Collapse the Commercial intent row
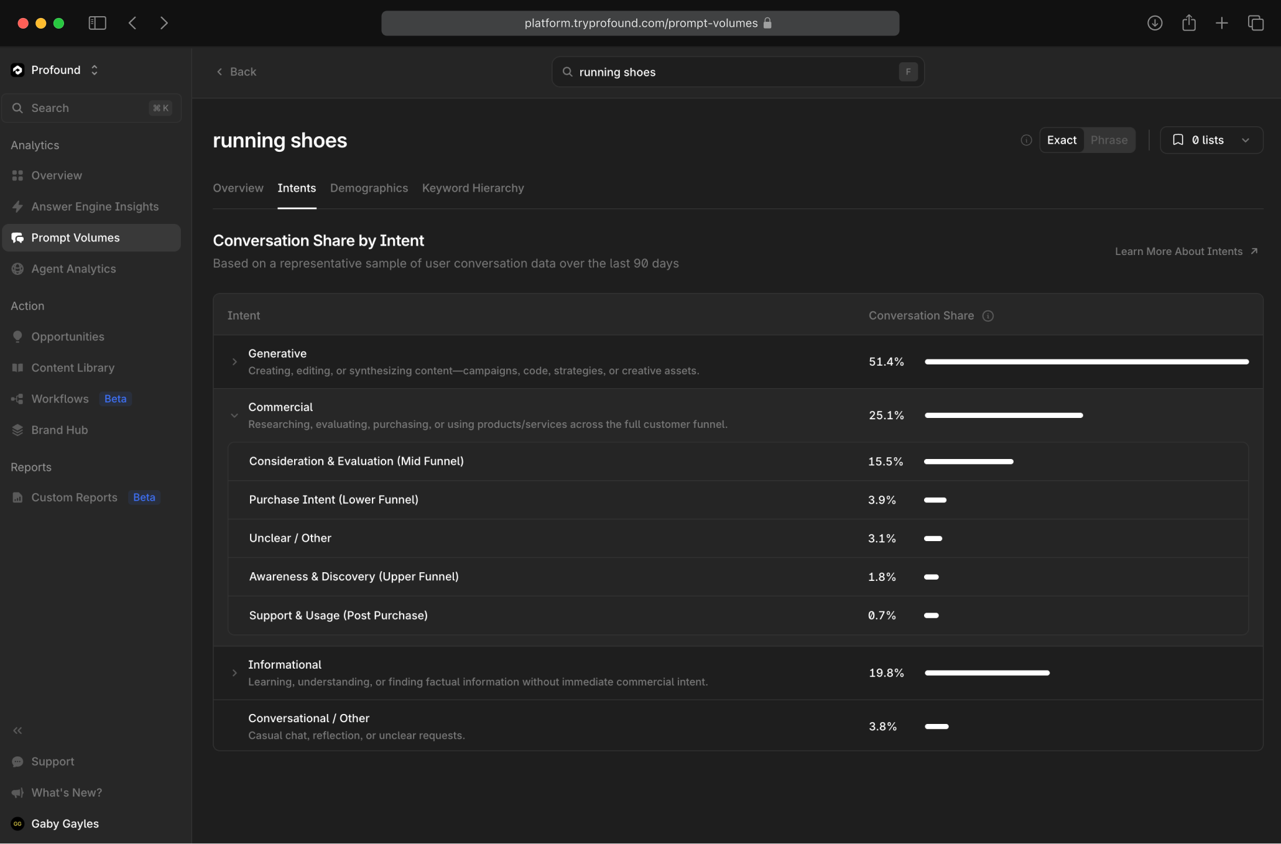This screenshot has height=844, width=1281. tap(234, 415)
